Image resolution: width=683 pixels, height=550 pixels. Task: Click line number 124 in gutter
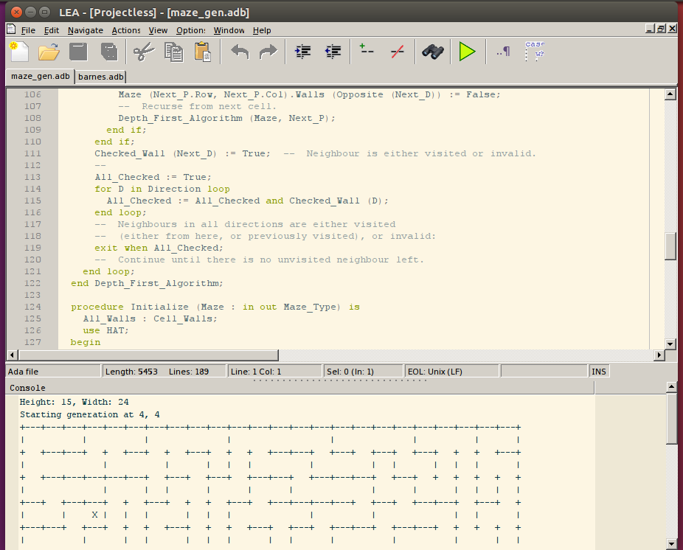tap(32, 307)
